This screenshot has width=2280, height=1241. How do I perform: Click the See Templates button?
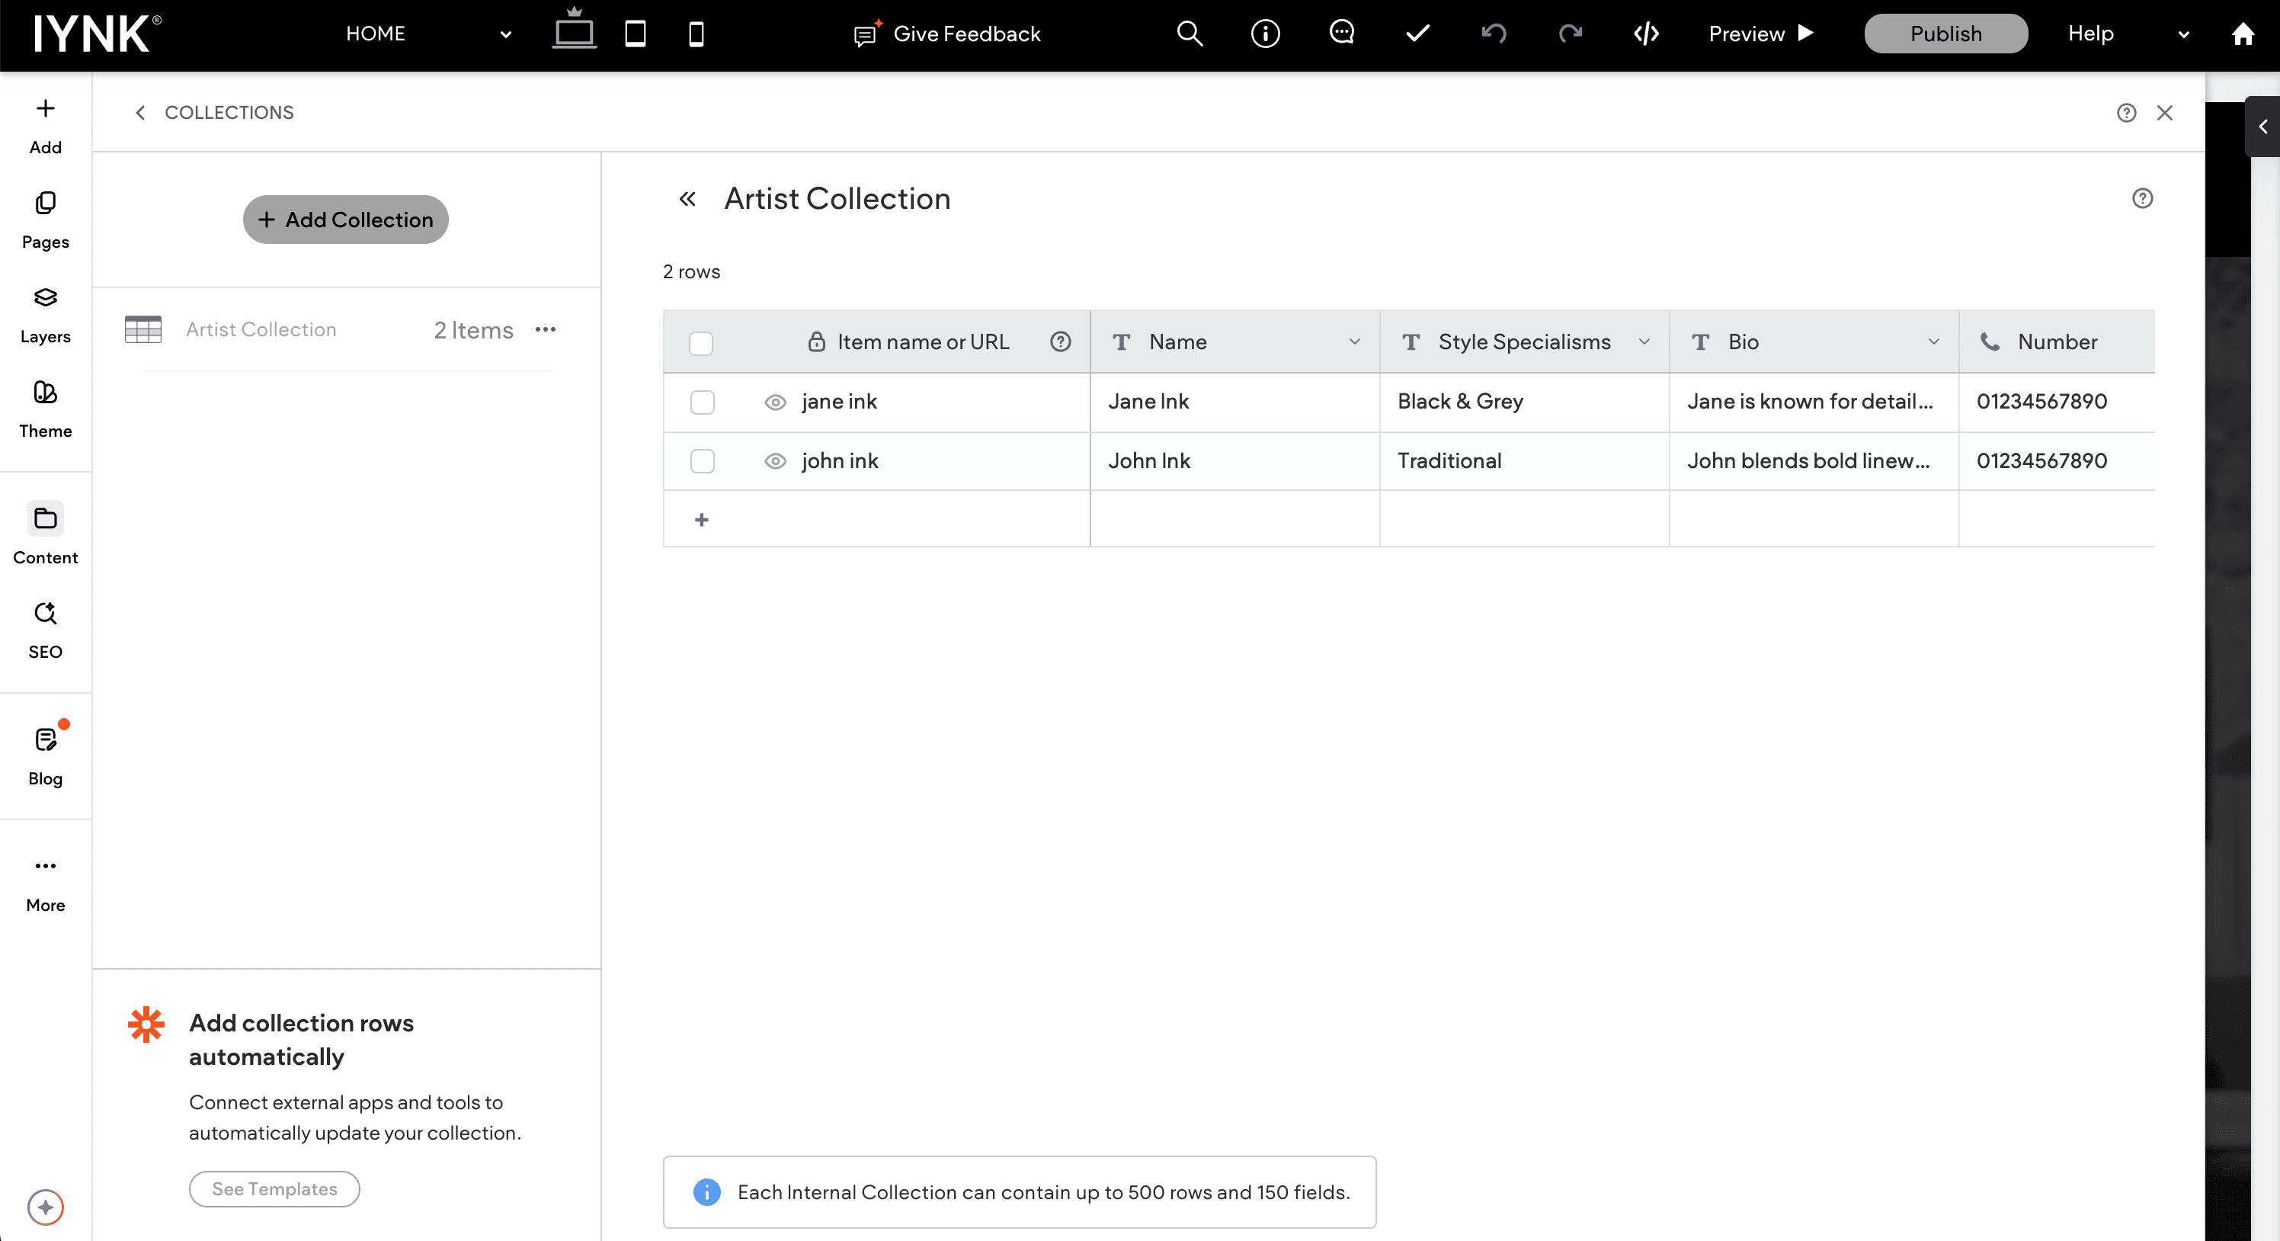click(274, 1188)
